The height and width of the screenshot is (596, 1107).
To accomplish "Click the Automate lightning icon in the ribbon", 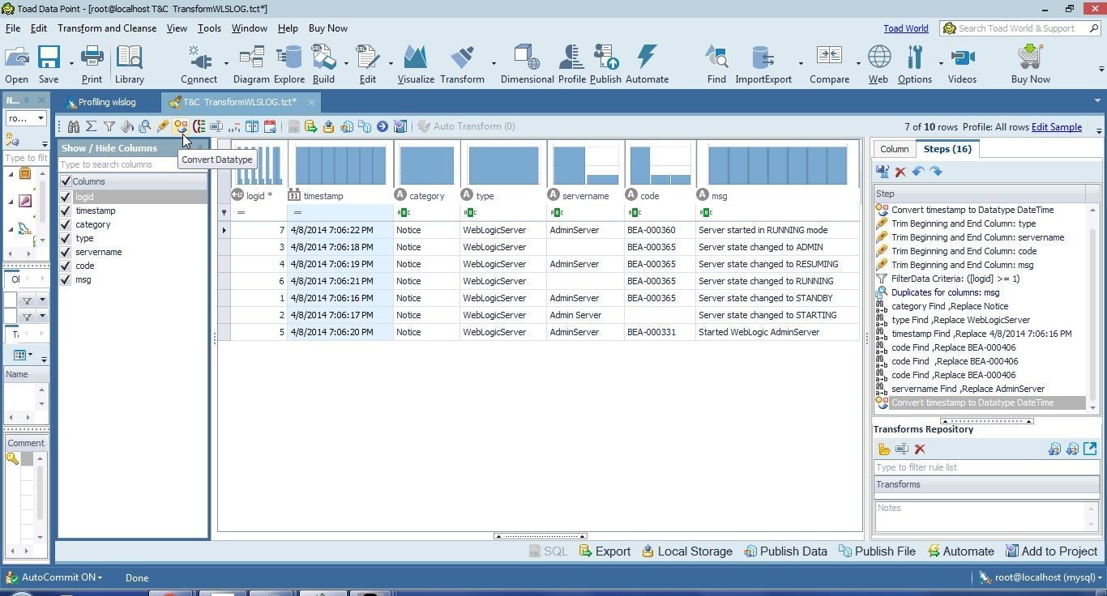I will (x=647, y=64).
